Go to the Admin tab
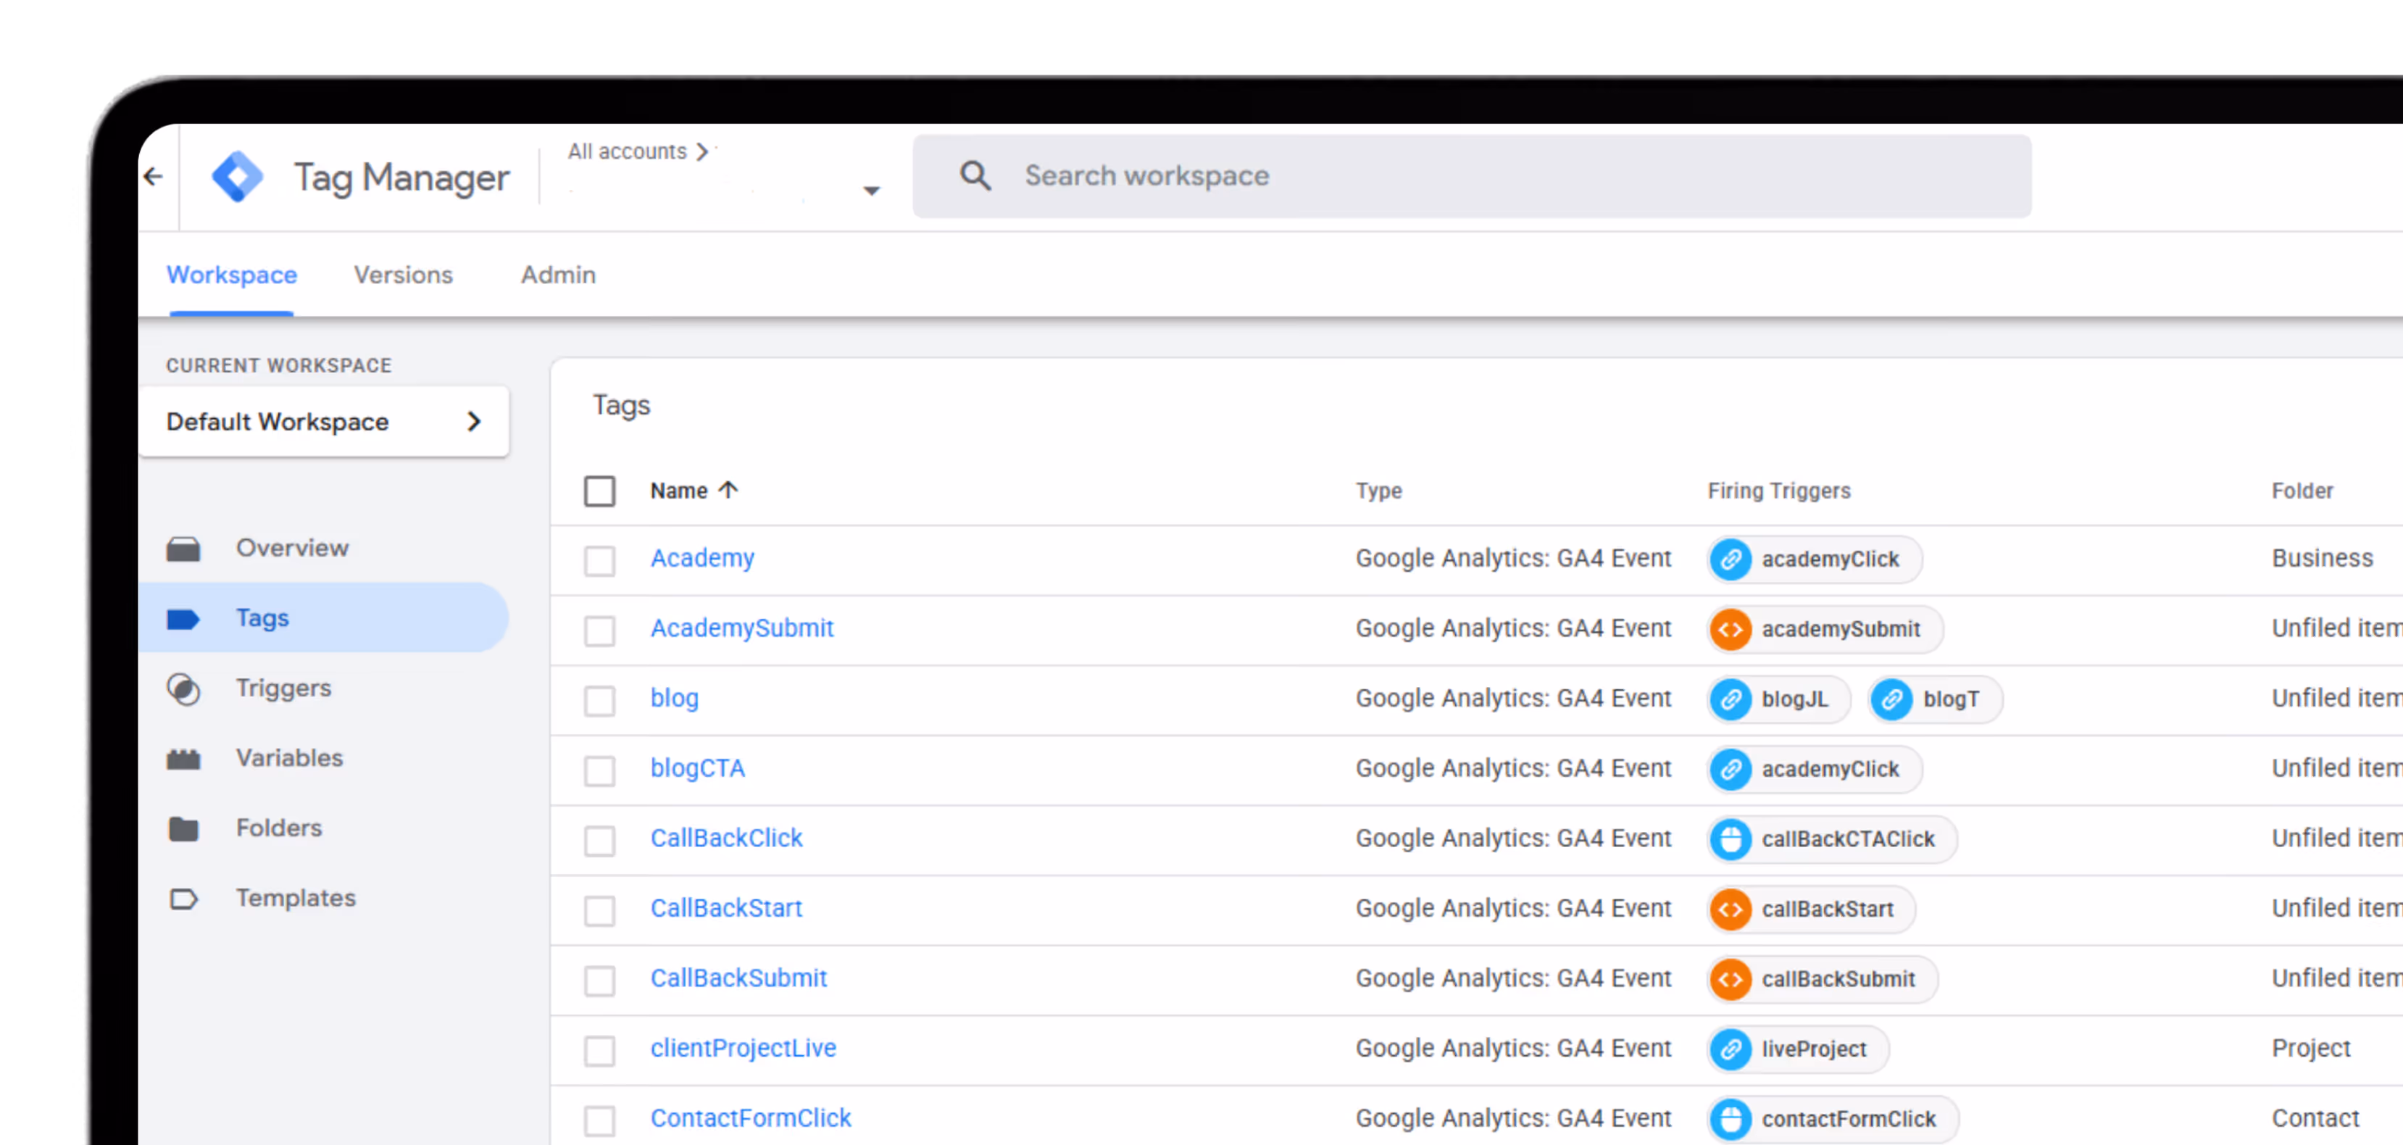Viewport: 2403px width, 1145px height. pyautogui.click(x=558, y=275)
